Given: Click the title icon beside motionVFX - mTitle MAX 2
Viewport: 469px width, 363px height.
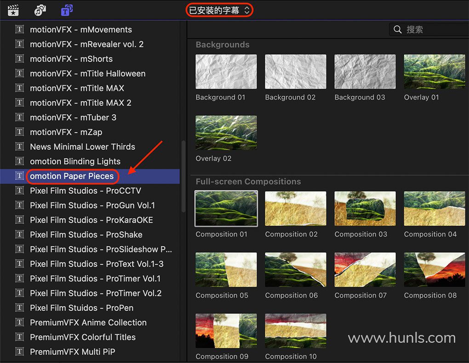Looking at the screenshot, I should click(20, 102).
